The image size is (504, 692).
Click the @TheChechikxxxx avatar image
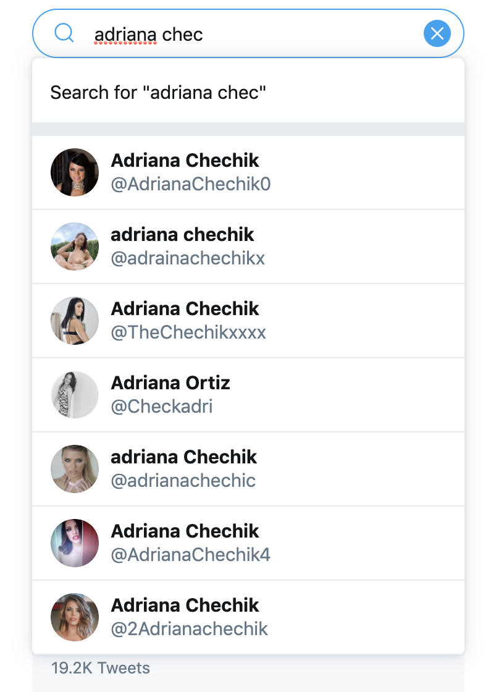[x=75, y=321]
